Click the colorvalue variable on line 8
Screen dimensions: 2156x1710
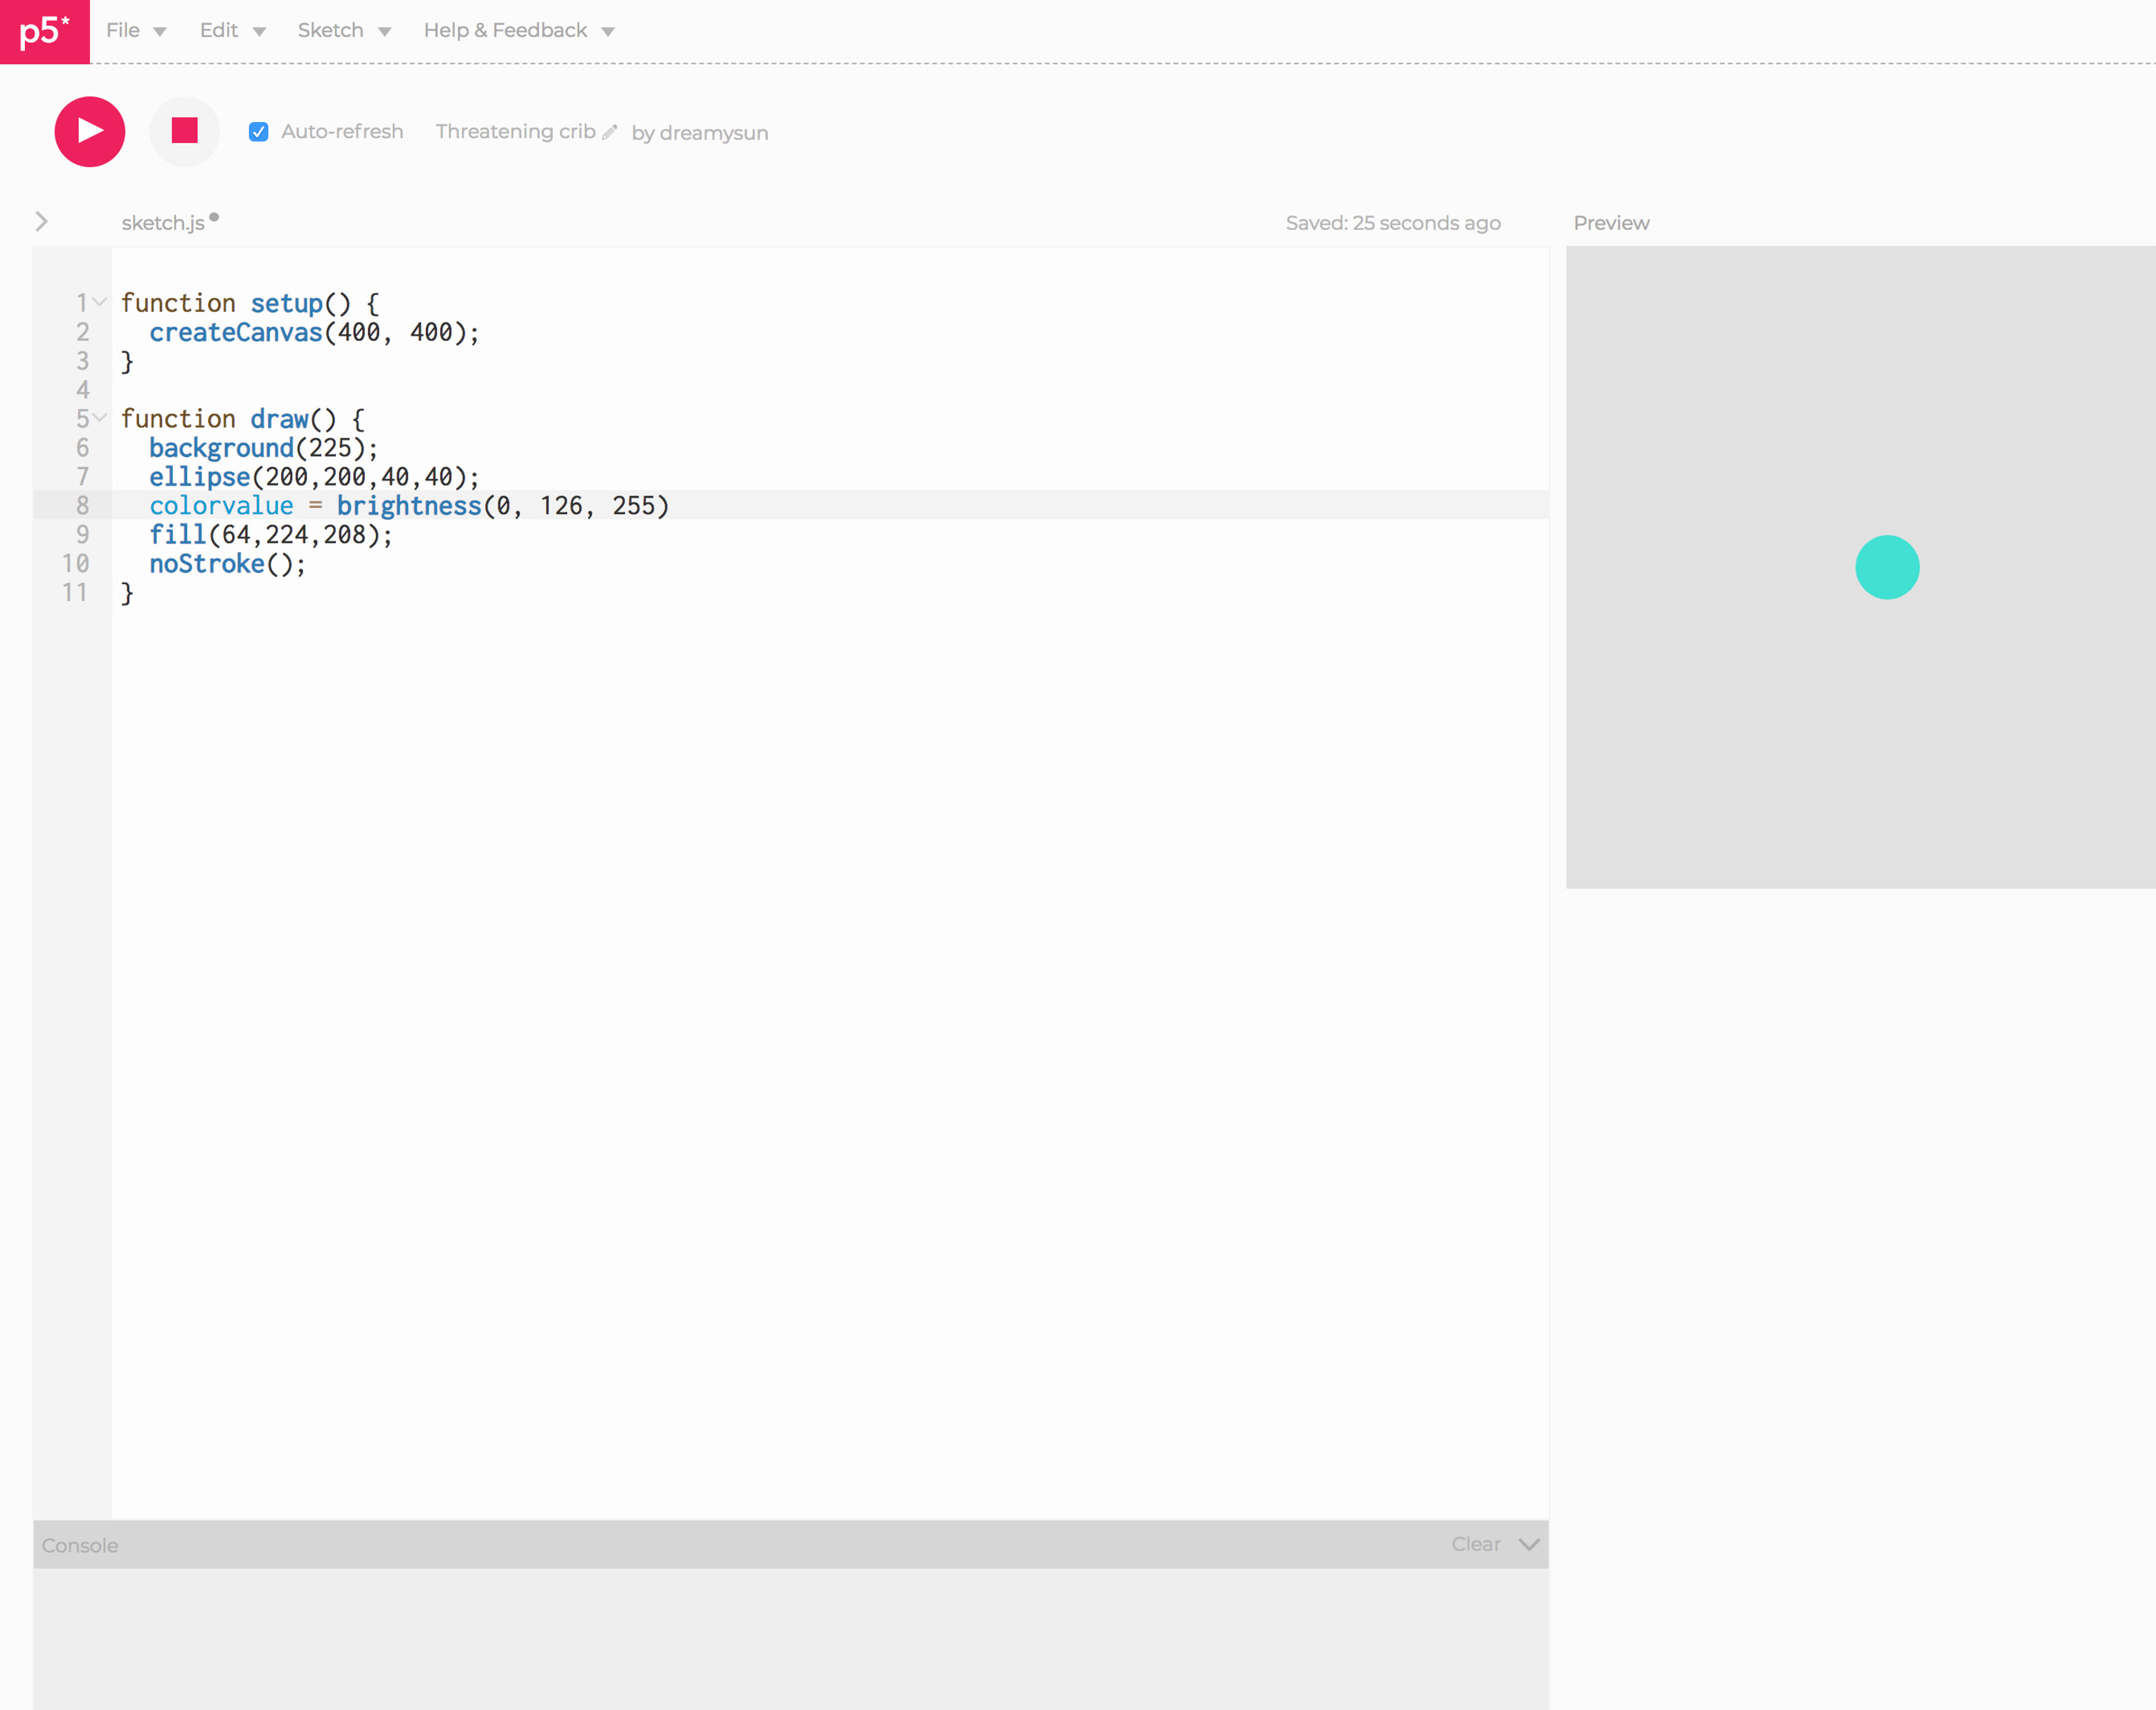pos(221,506)
